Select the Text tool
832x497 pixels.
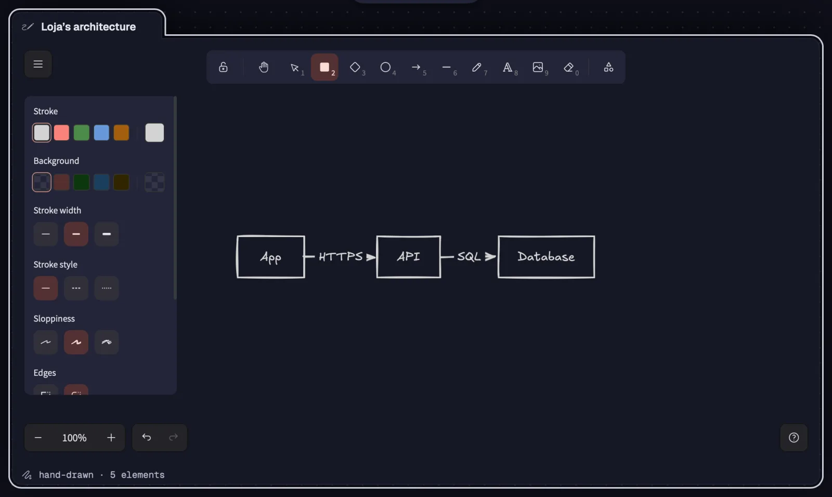click(x=508, y=67)
